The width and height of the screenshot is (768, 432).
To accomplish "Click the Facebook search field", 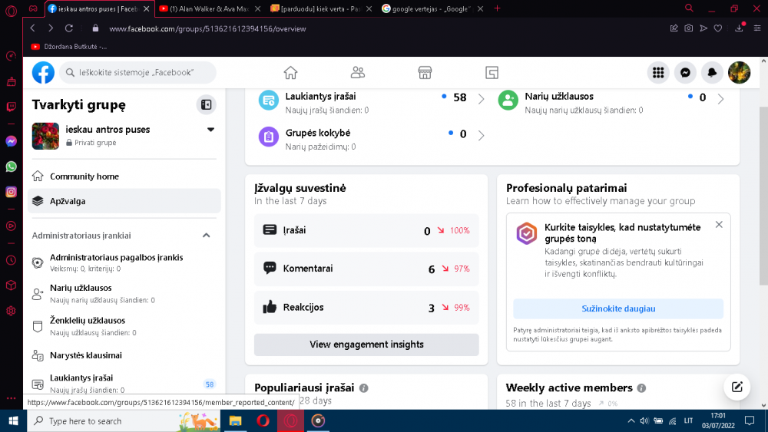I will tap(137, 72).
